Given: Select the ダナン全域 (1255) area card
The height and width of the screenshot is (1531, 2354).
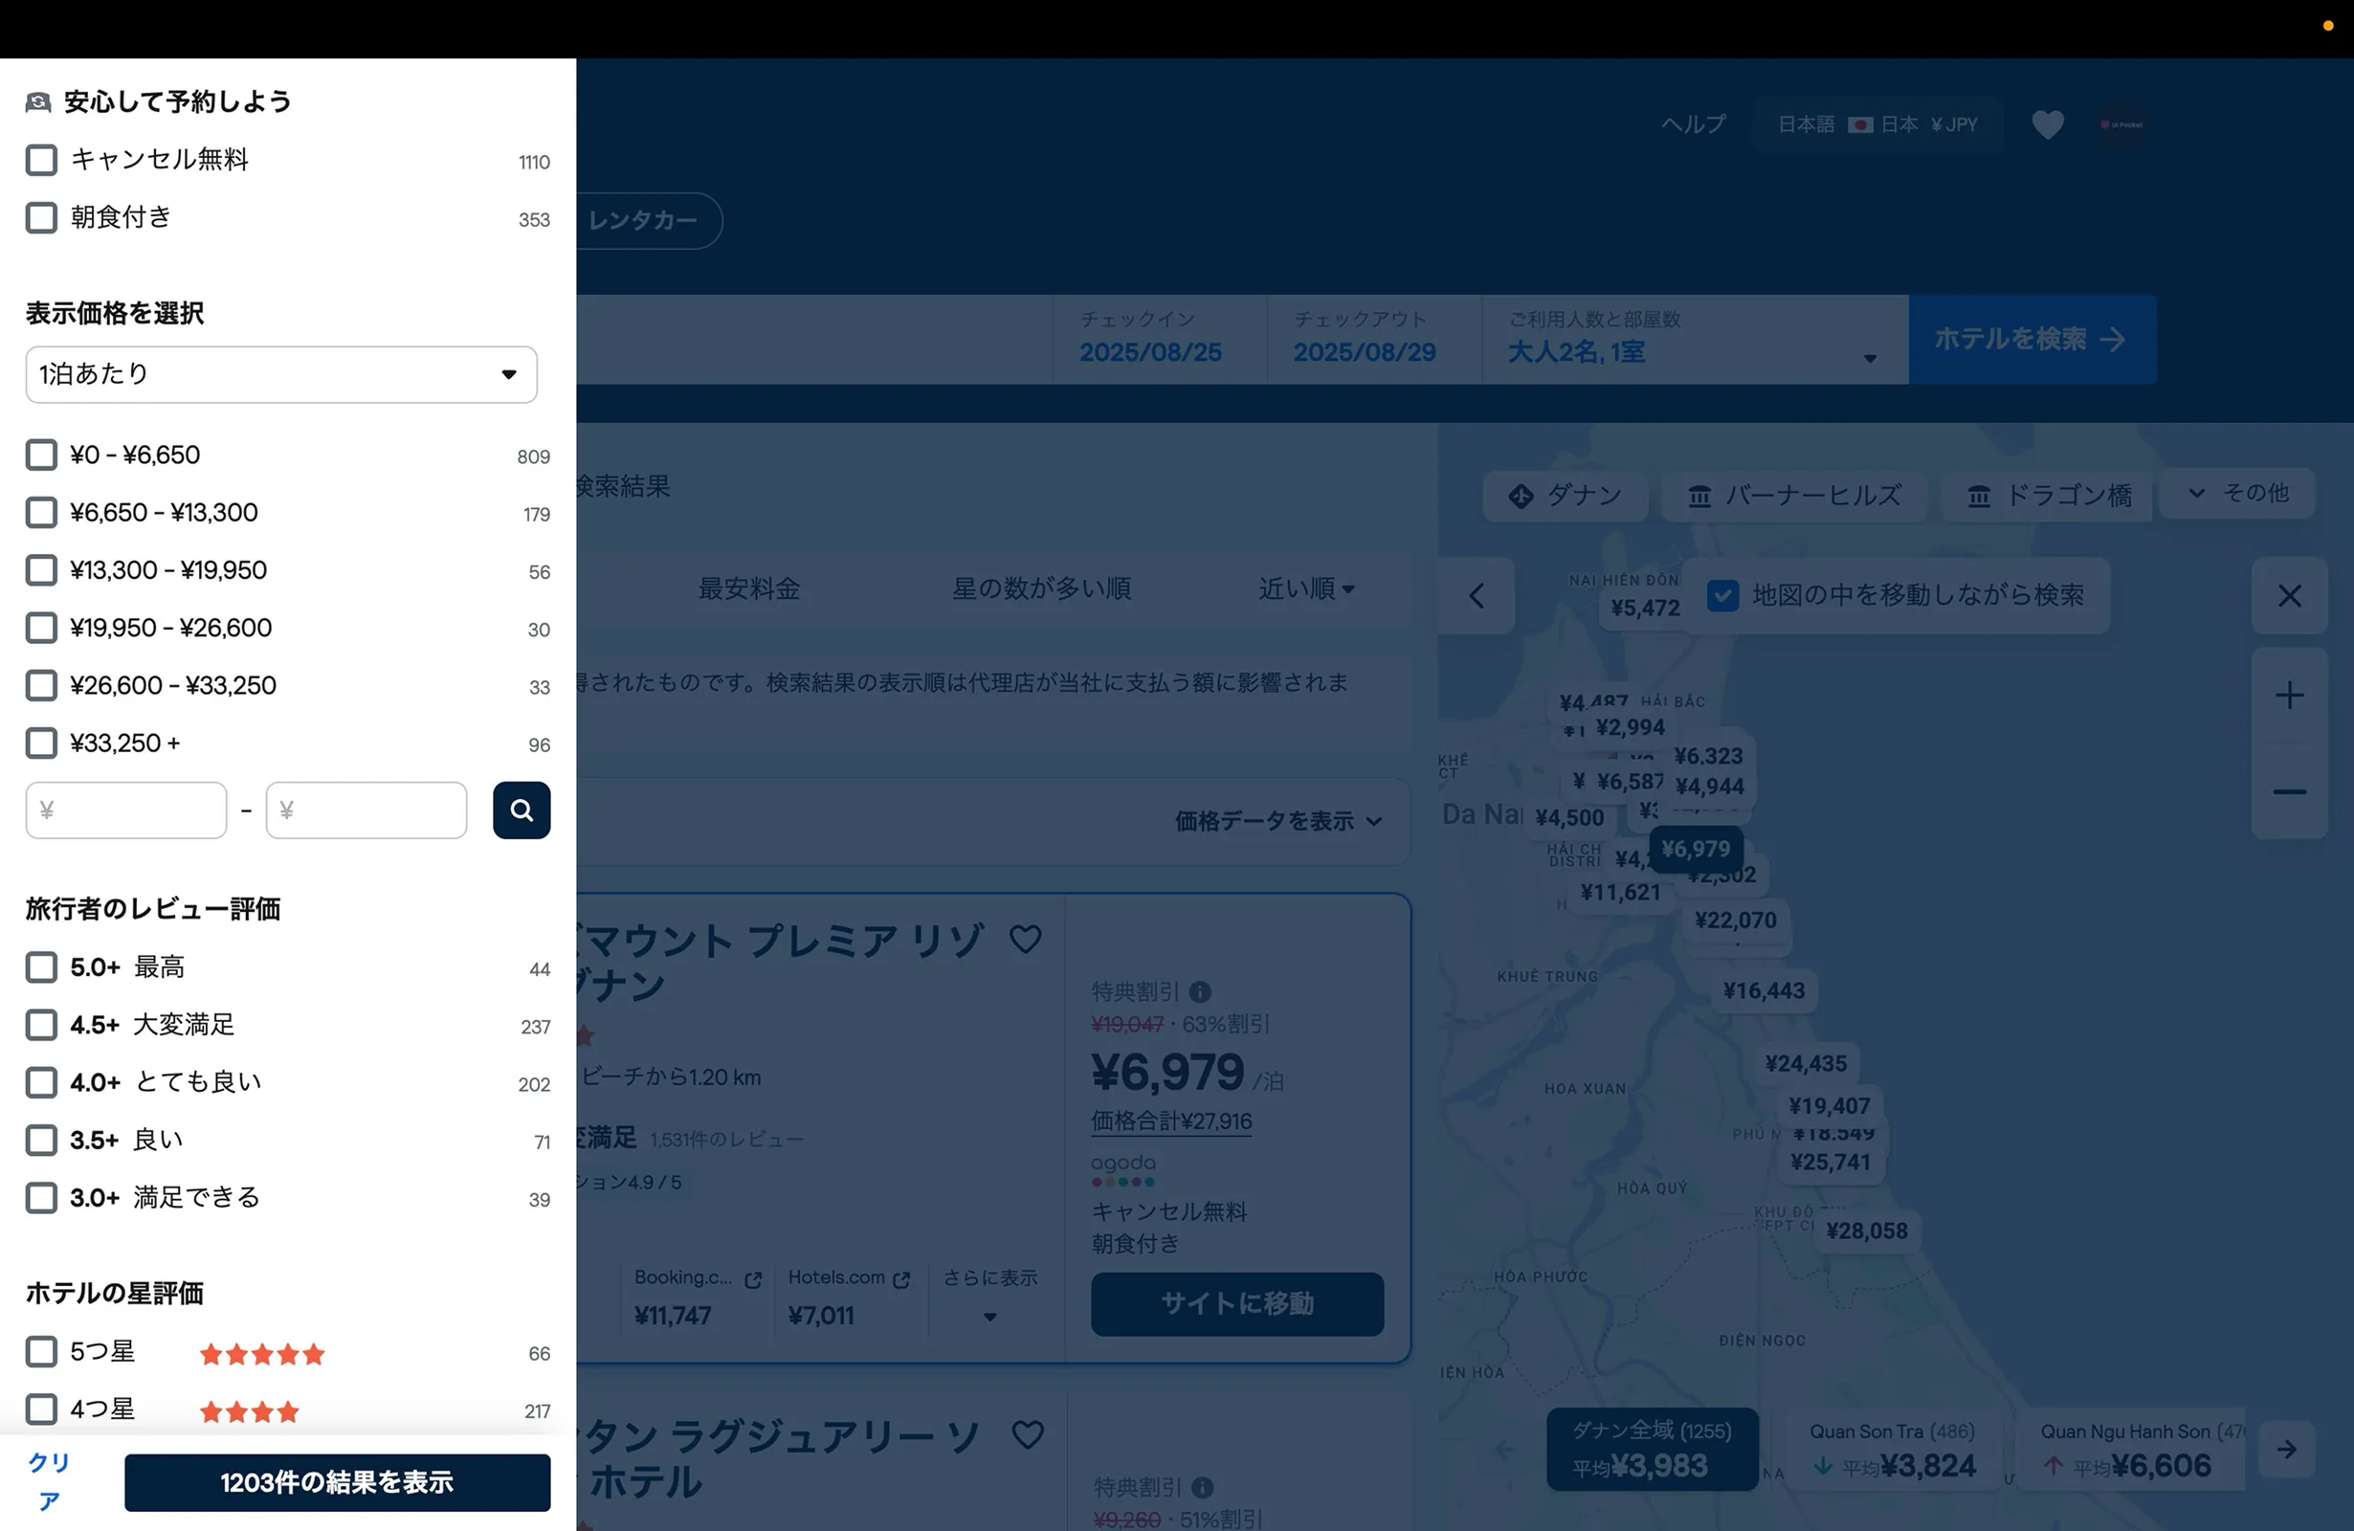Looking at the screenshot, I should 1652,1449.
